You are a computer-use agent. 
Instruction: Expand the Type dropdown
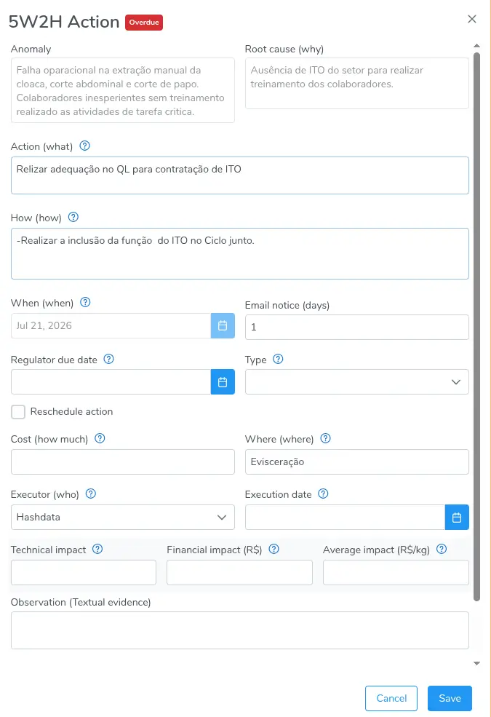(356, 382)
